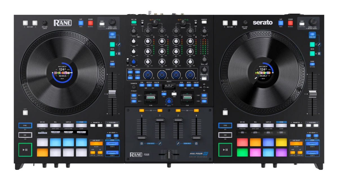This screenshot has height=177, width=338.
Task: Jump backward with left deck Beat Jump left
Action: pos(26,23)
